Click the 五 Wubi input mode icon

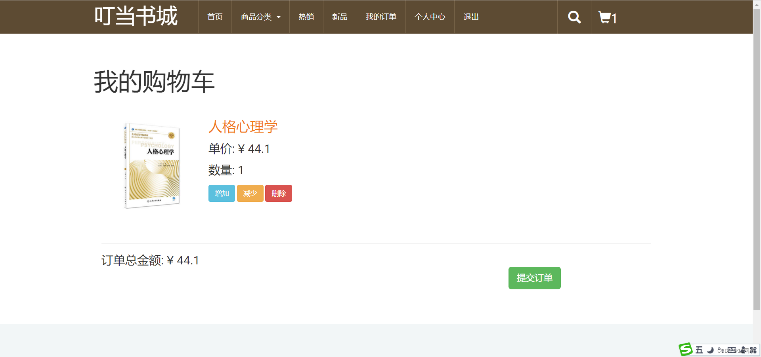[x=700, y=350]
